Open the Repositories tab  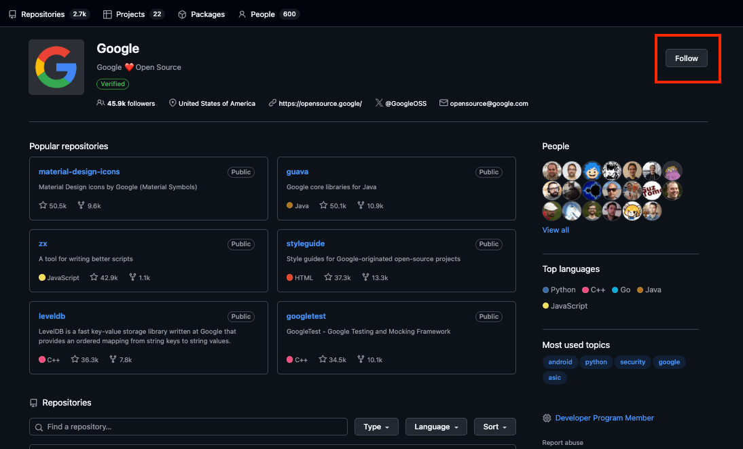click(x=49, y=14)
